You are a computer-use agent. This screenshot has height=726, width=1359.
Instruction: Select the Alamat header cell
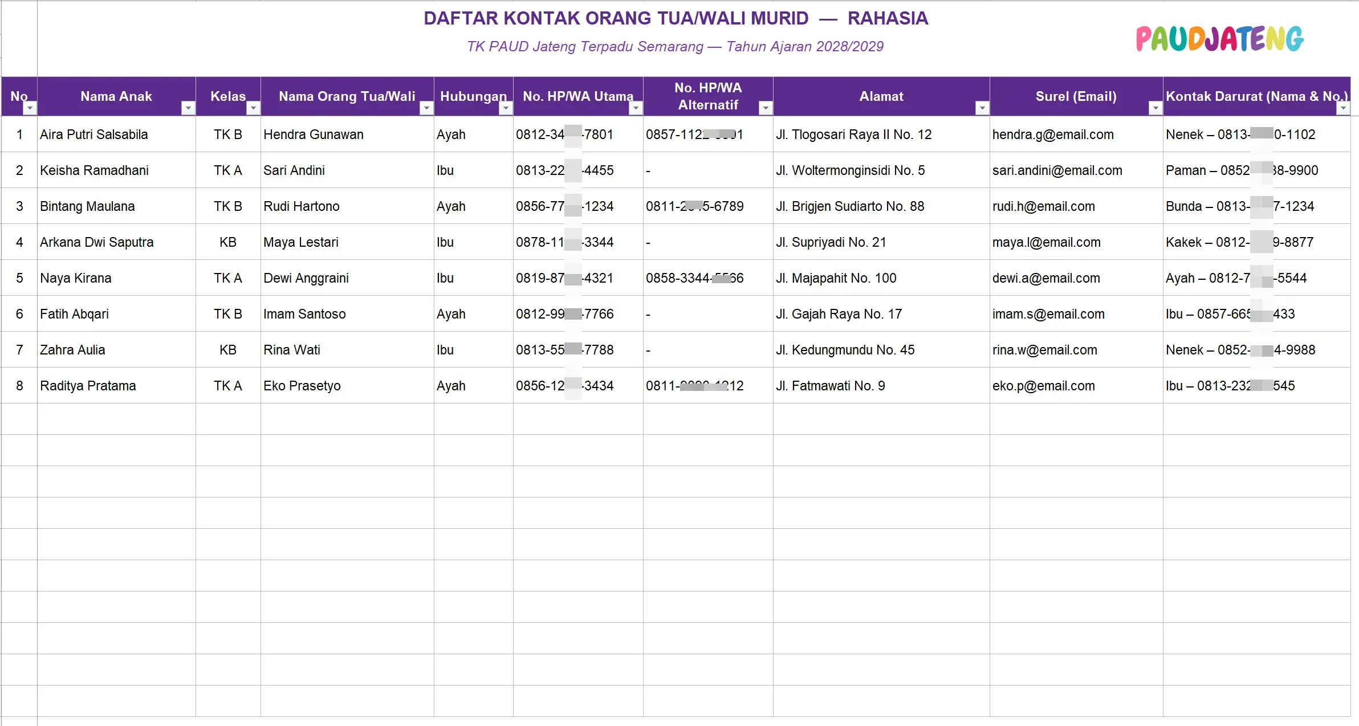point(881,96)
